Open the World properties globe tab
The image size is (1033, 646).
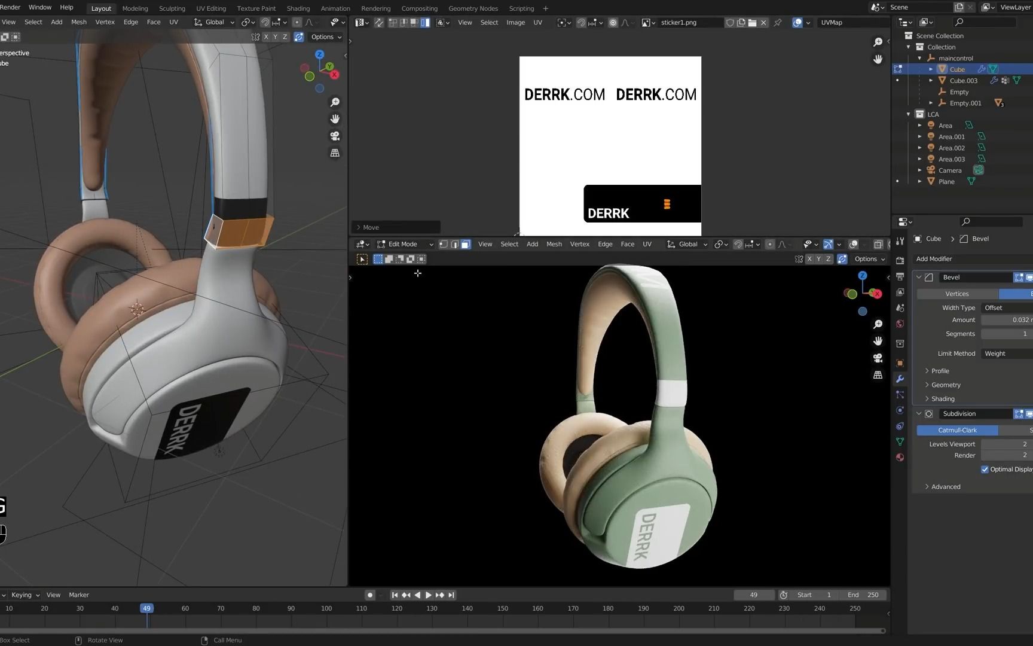click(x=900, y=324)
